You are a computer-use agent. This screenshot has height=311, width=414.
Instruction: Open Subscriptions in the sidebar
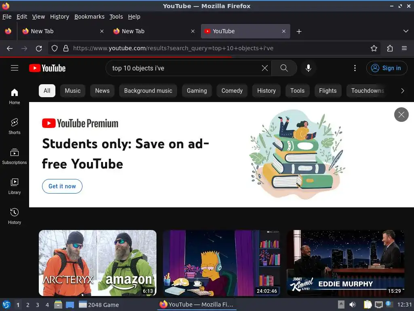15,157
